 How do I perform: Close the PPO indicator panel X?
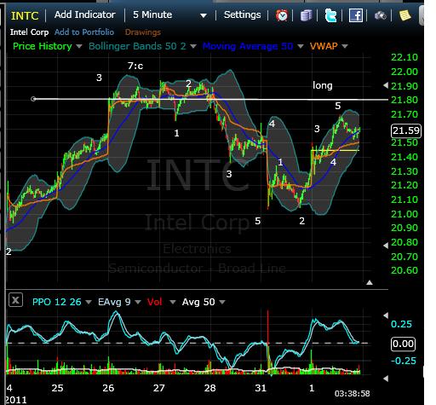[15, 300]
